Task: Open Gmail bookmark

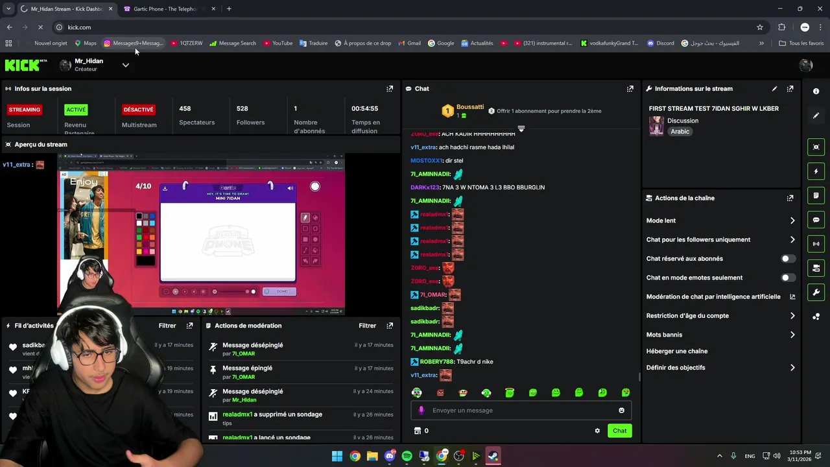Action: point(409,43)
